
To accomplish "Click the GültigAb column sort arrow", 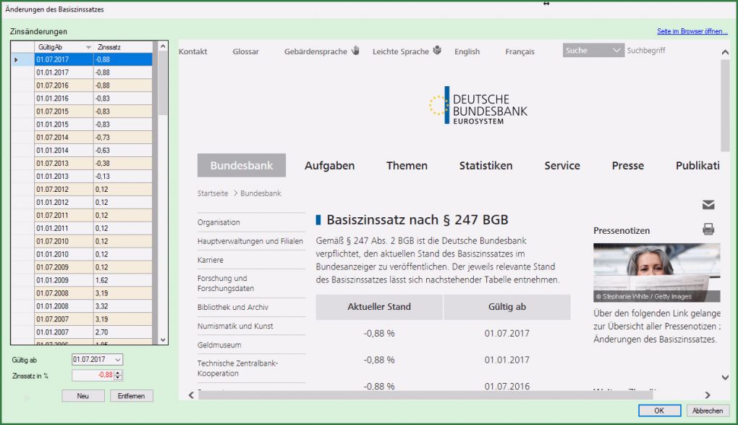I will point(89,47).
